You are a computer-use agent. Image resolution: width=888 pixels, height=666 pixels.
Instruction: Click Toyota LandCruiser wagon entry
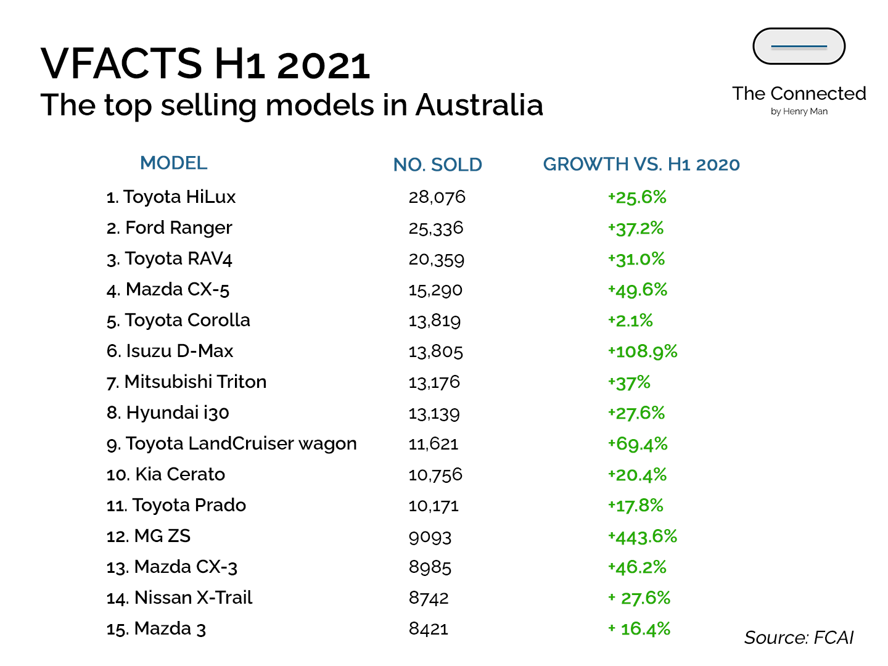point(231,444)
